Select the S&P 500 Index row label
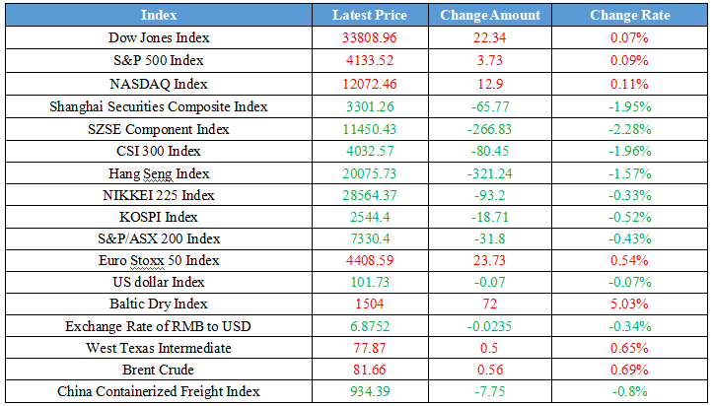This screenshot has height=406, width=713. click(160, 61)
